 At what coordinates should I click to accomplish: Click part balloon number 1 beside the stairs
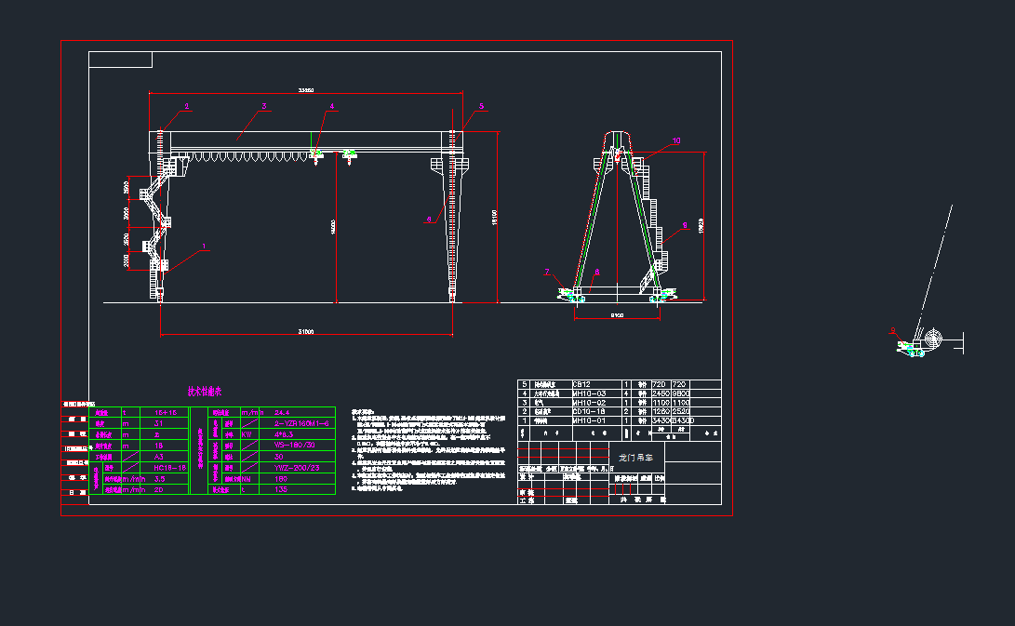point(204,246)
